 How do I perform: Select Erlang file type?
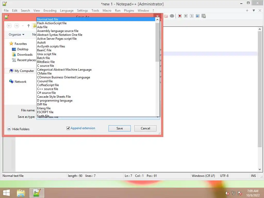tap(96, 108)
